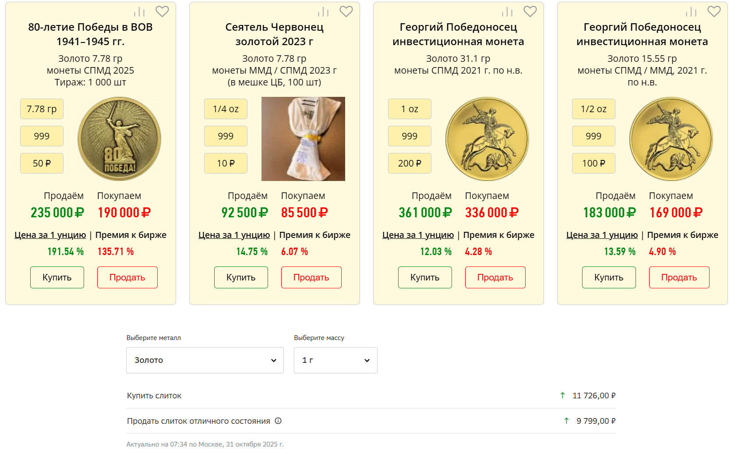738x454 pixels.
Task: Click Купить on 1 oz Георгий Победоносец card
Action: 424,277
